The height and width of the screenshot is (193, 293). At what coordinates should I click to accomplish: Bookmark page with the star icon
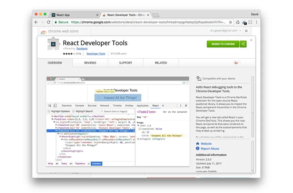(x=230, y=22)
